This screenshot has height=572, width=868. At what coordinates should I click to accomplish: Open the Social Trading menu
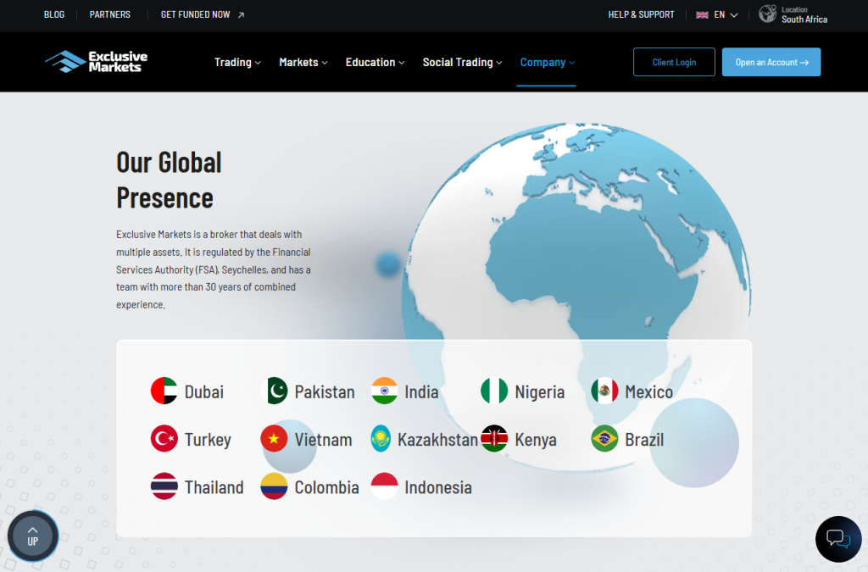pyautogui.click(x=462, y=63)
